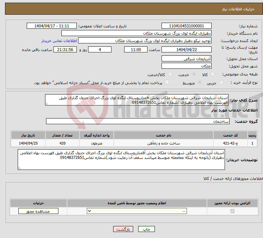
Task: Click the نام خدمت column header
Action: [164, 135]
